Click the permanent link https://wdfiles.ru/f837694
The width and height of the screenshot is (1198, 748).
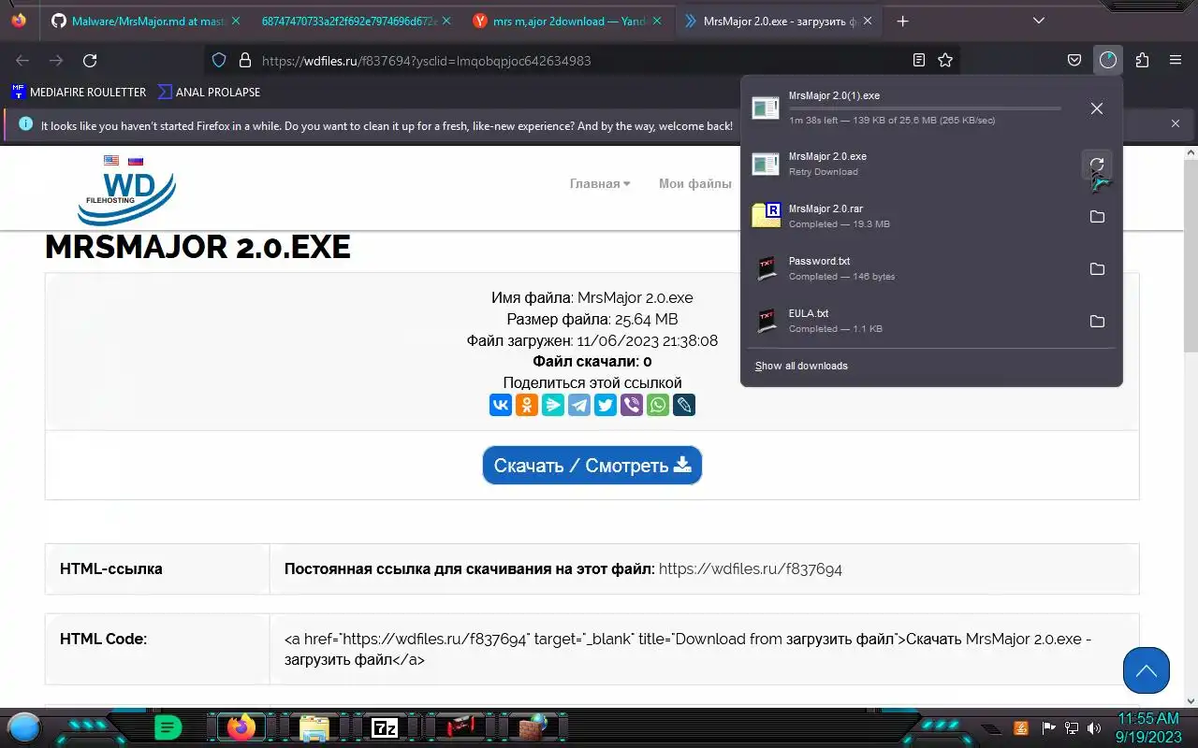click(x=751, y=568)
